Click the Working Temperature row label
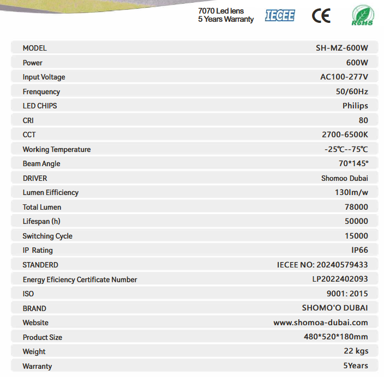The width and height of the screenshot is (384, 377). pyautogui.click(x=57, y=149)
